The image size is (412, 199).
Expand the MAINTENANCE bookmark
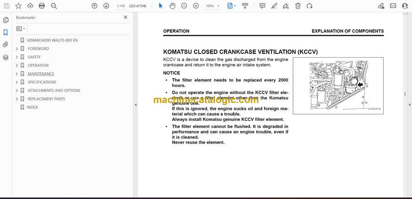[16, 74]
